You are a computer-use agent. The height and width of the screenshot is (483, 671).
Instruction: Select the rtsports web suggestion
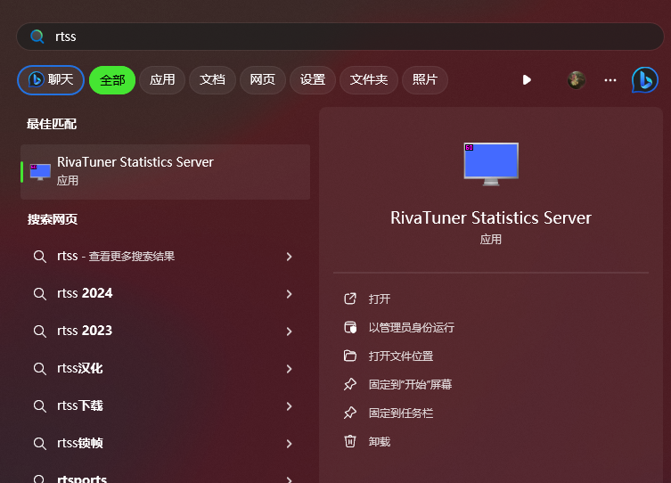click(x=165, y=476)
